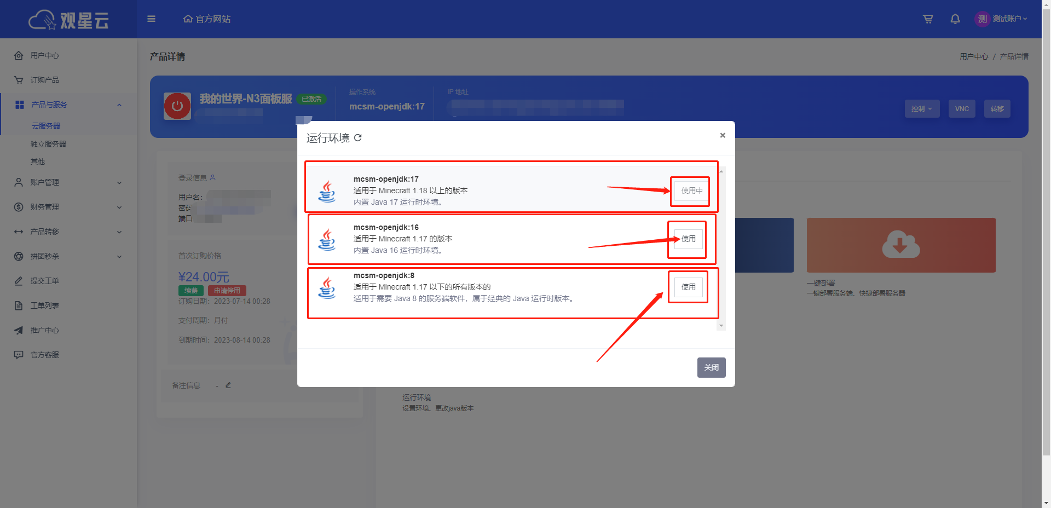Click the 账户管理 person icon
This screenshot has height=508, width=1051.
click(x=19, y=182)
